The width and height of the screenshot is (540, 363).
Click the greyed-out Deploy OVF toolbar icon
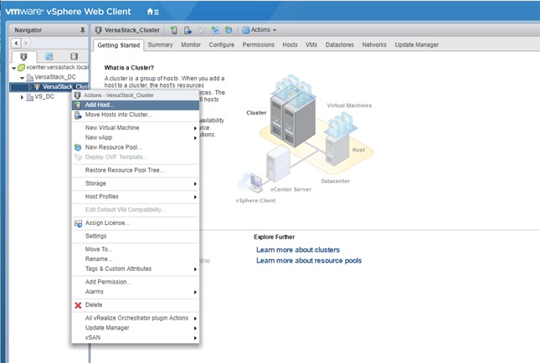tap(202, 30)
